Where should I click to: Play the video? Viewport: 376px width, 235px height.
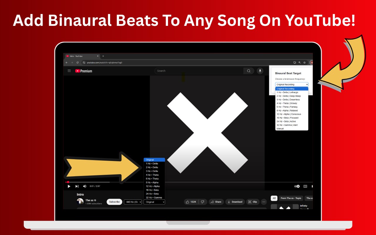[x=69, y=186]
